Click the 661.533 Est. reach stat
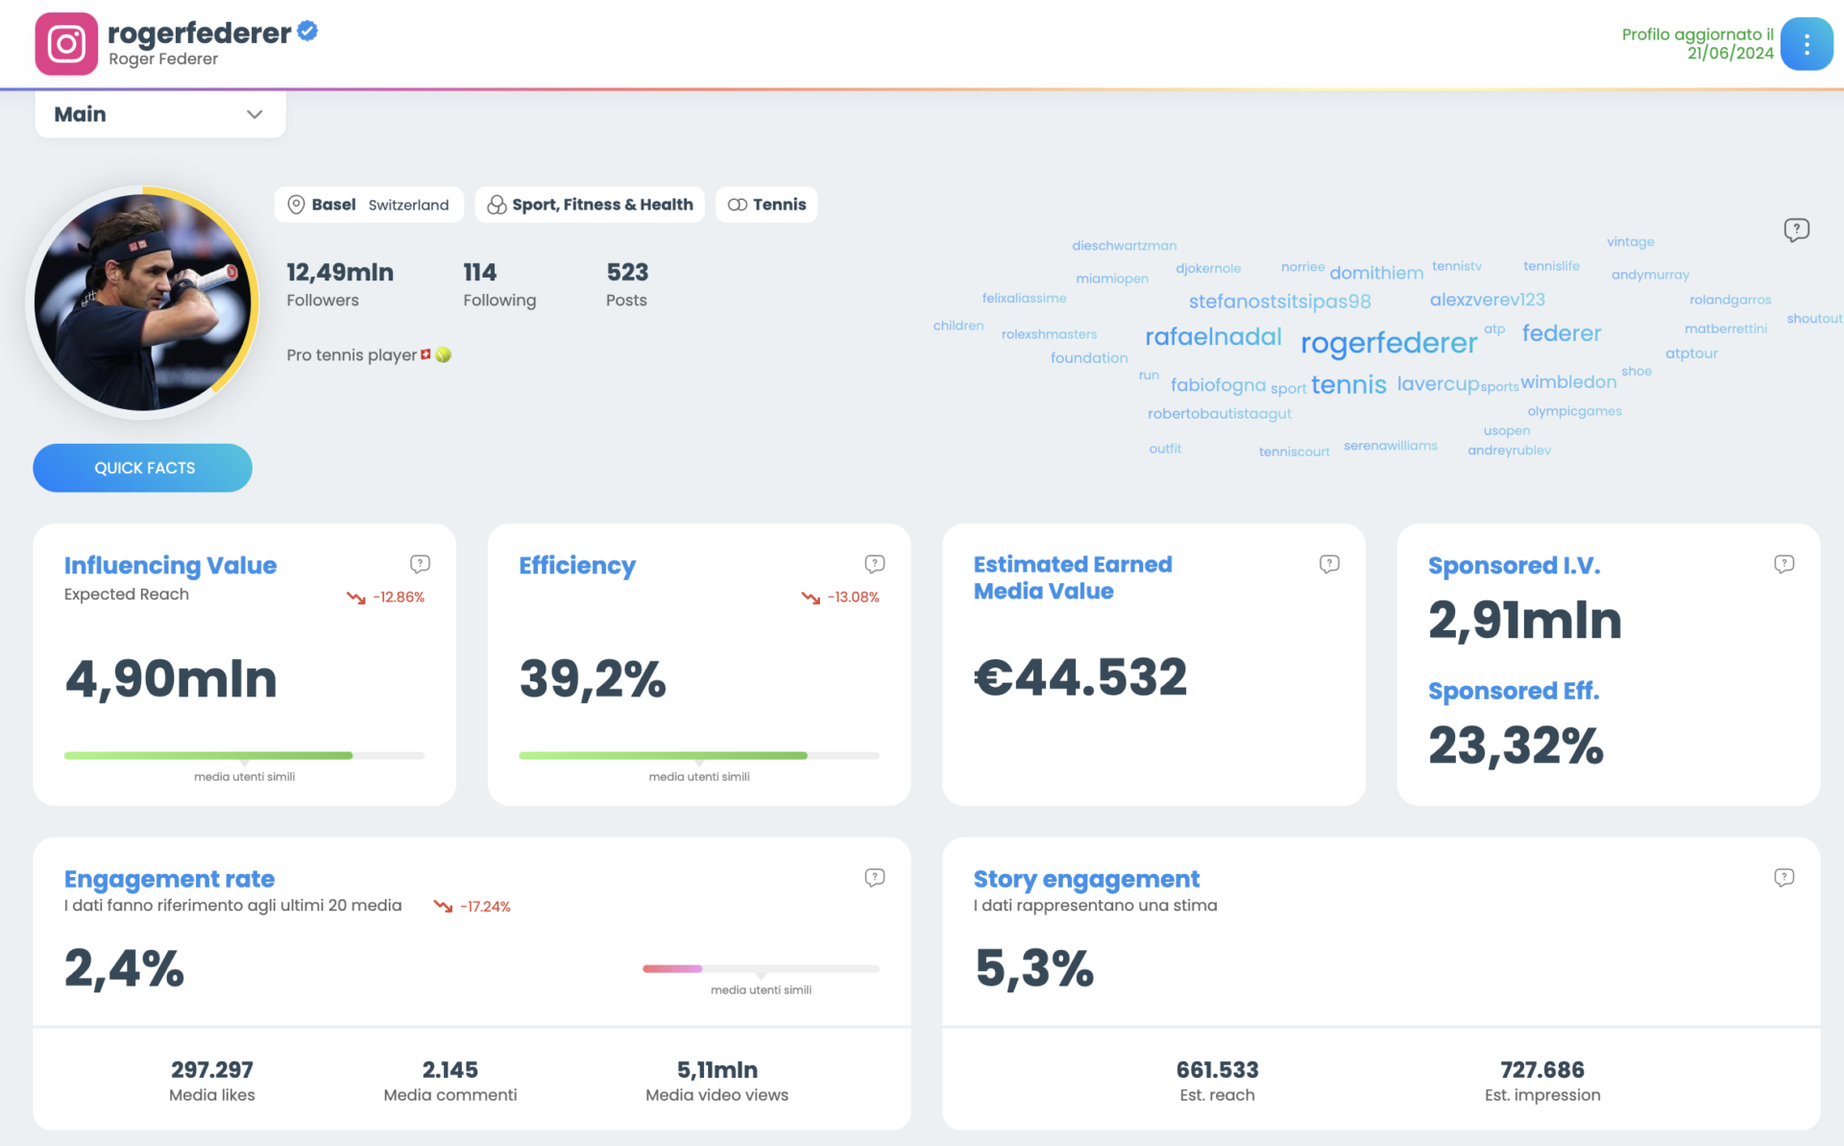Image resolution: width=1844 pixels, height=1146 pixels. tap(1217, 1082)
